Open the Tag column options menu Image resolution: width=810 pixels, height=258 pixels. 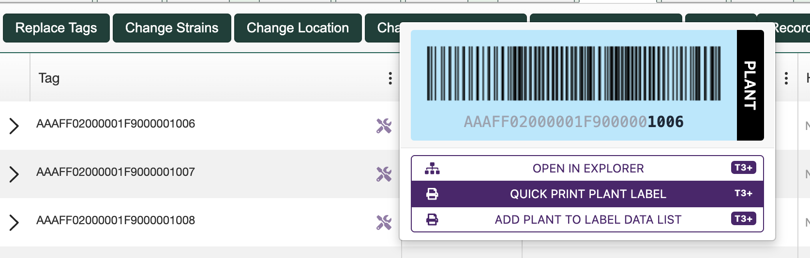tap(390, 78)
